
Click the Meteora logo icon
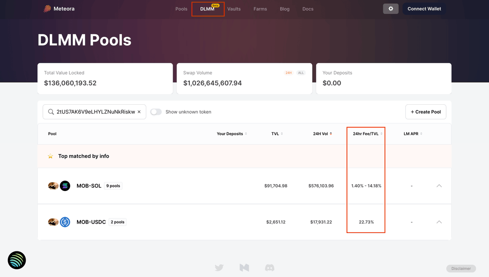click(48, 9)
